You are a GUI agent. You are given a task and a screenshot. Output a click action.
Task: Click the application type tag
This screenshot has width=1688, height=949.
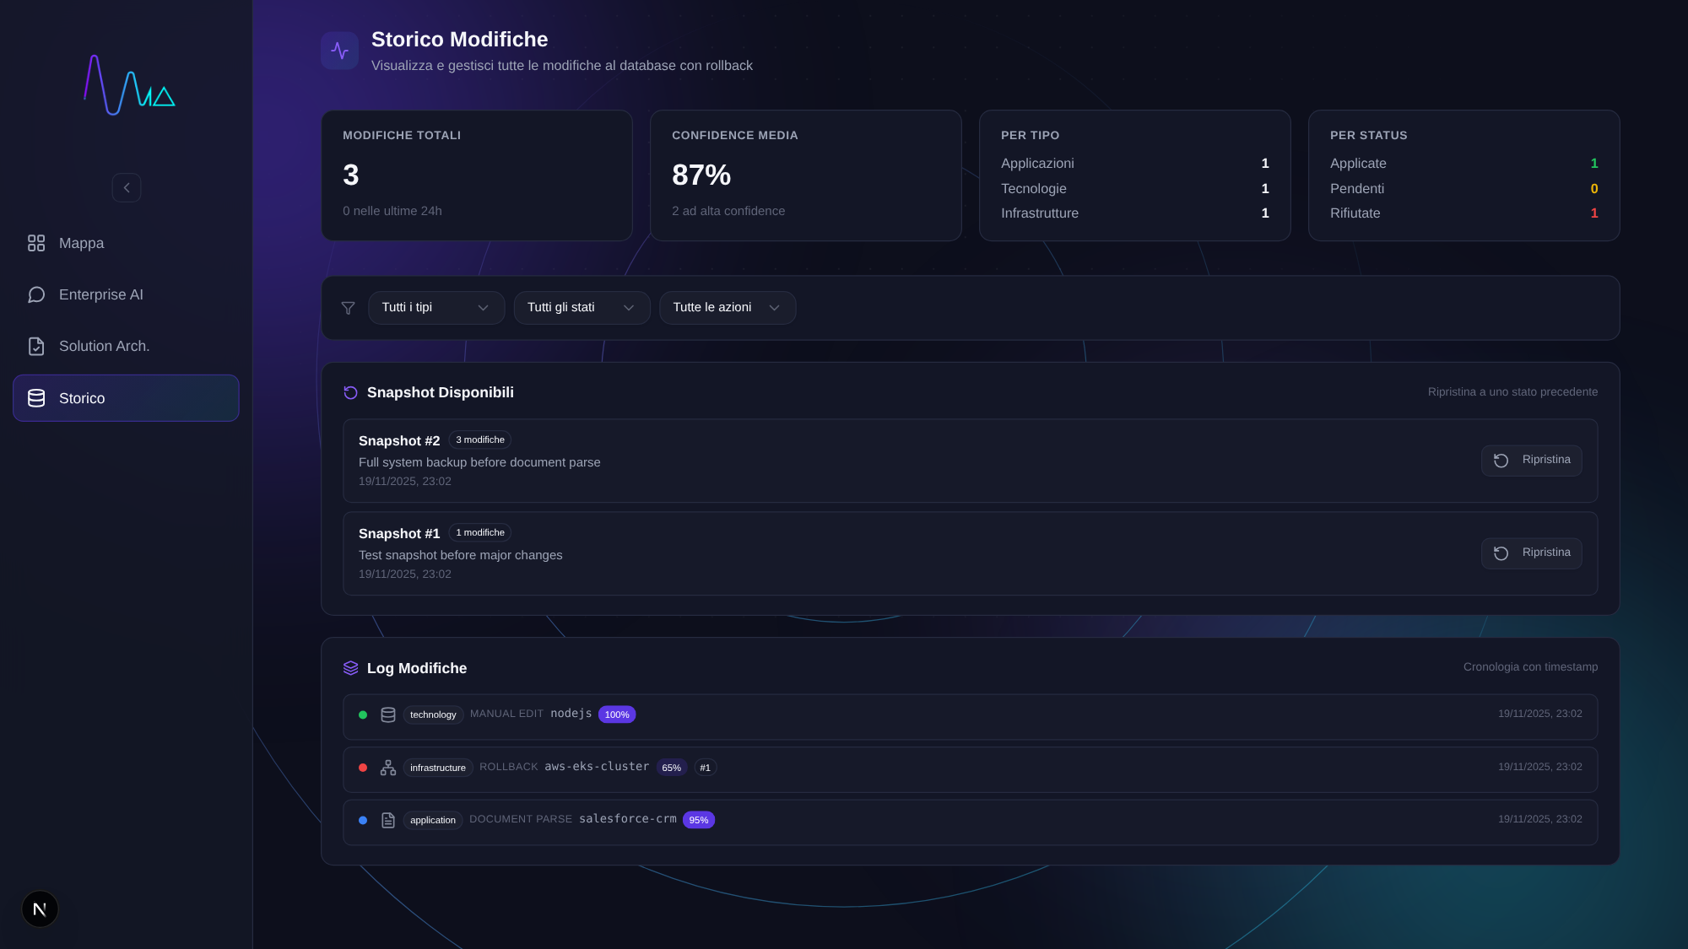433,820
